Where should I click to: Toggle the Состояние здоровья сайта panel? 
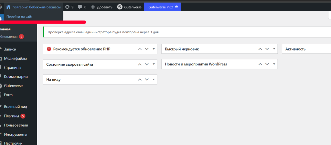click(x=154, y=64)
